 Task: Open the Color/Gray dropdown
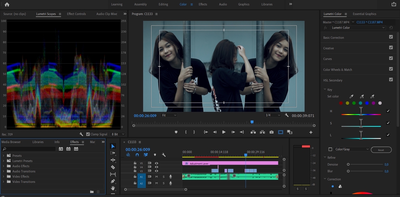[x=352, y=150]
